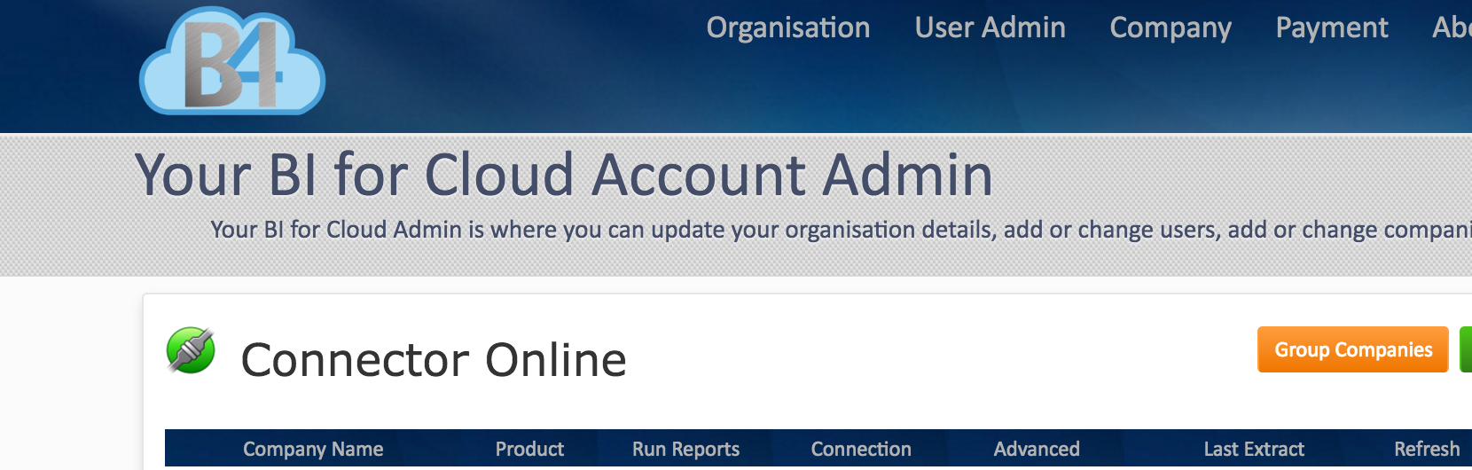Screen dimensions: 1472x470
Task: Click the Connector Online heading text
Action: click(434, 360)
